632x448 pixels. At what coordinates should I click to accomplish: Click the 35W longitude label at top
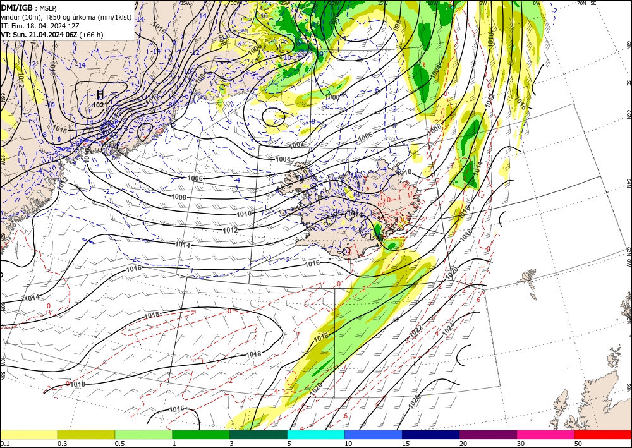tap(185, 3)
